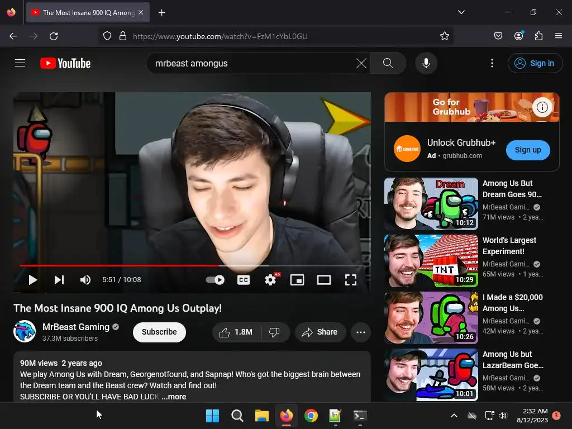This screenshot has width=572, height=429.
Task: Bookmark this page with the star
Action: 444,36
